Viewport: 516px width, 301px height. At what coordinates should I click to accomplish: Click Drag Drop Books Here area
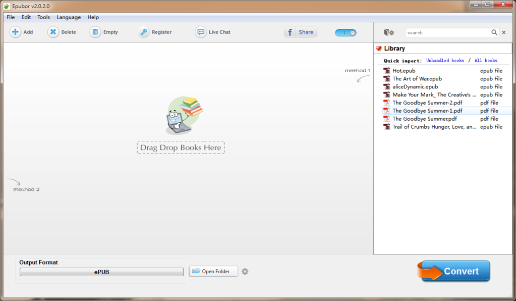click(181, 147)
